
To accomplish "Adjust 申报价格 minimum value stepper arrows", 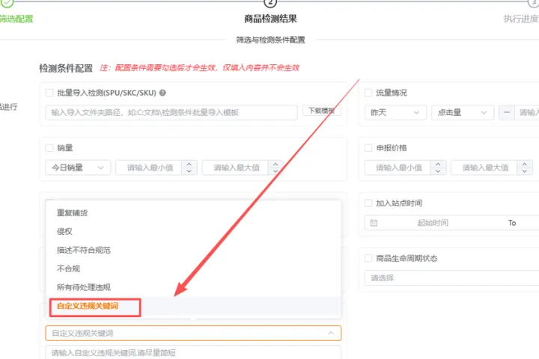I will pos(438,168).
